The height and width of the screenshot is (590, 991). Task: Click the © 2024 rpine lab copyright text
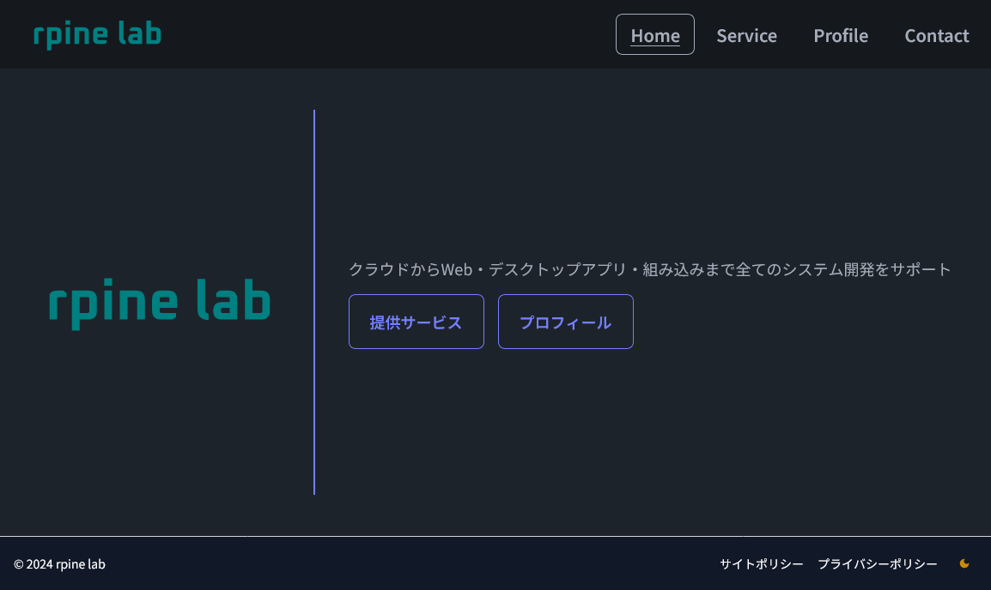pyautogui.click(x=61, y=563)
